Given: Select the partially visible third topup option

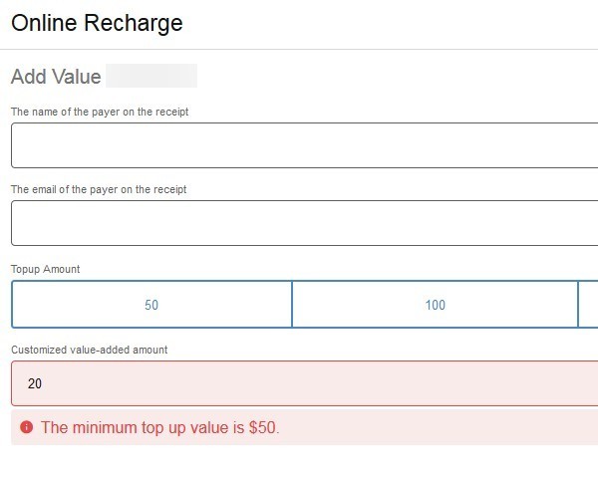Looking at the screenshot, I should tap(588, 305).
